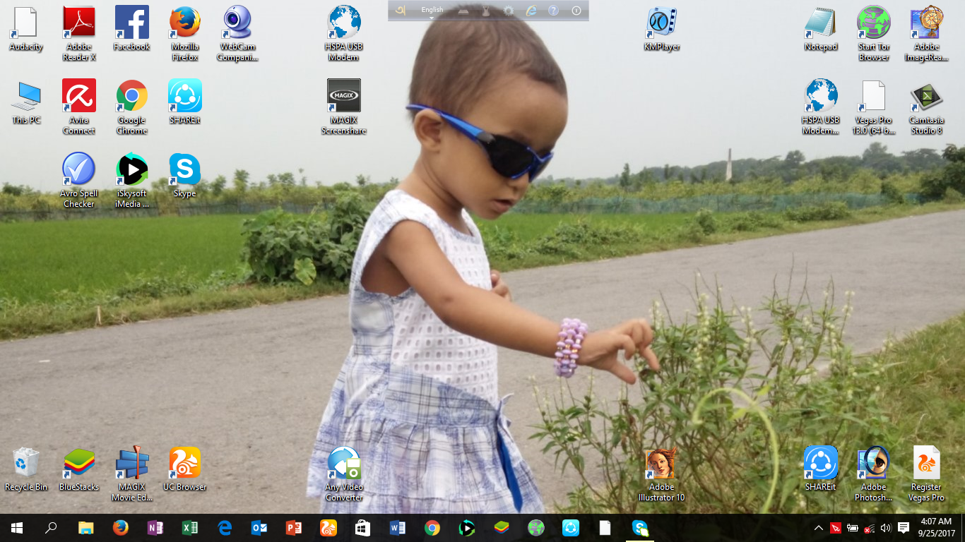Select the Mozilla Firefox desktop icon
The width and height of the screenshot is (965, 542).
185,34
